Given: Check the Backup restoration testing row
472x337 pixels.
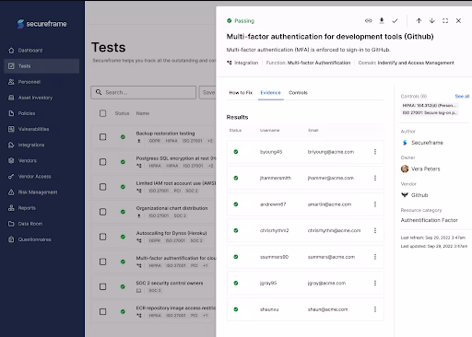Looking at the screenshot, I should 103,137.
